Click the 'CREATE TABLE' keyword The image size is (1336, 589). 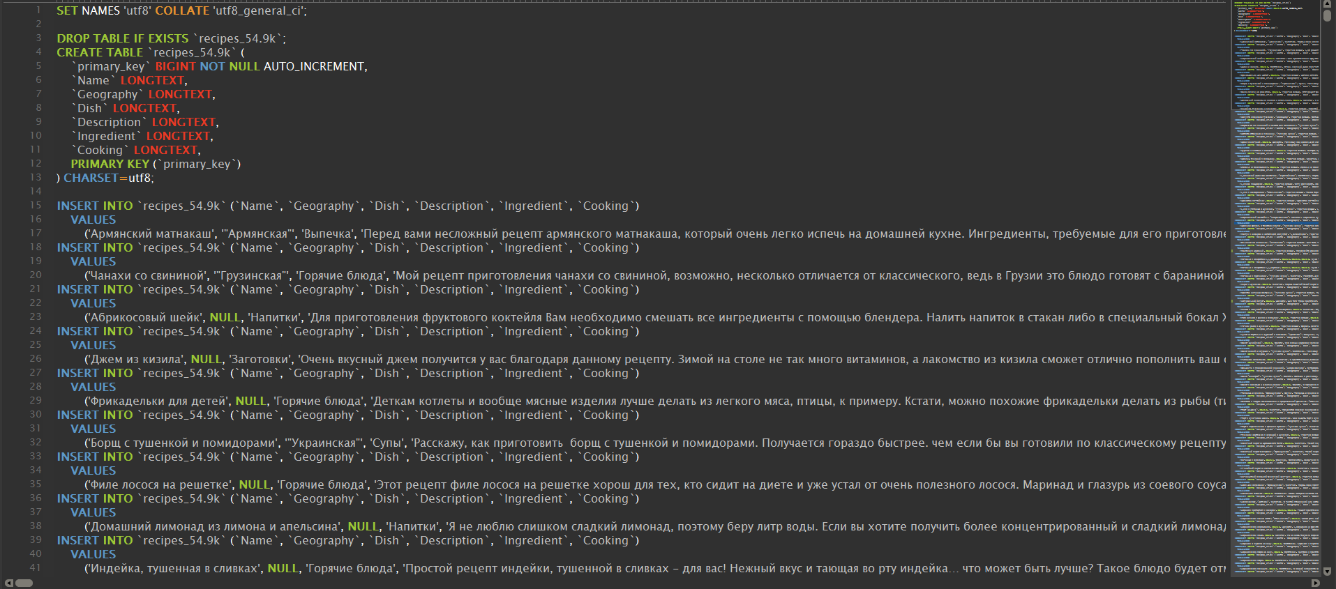pos(100,52)
